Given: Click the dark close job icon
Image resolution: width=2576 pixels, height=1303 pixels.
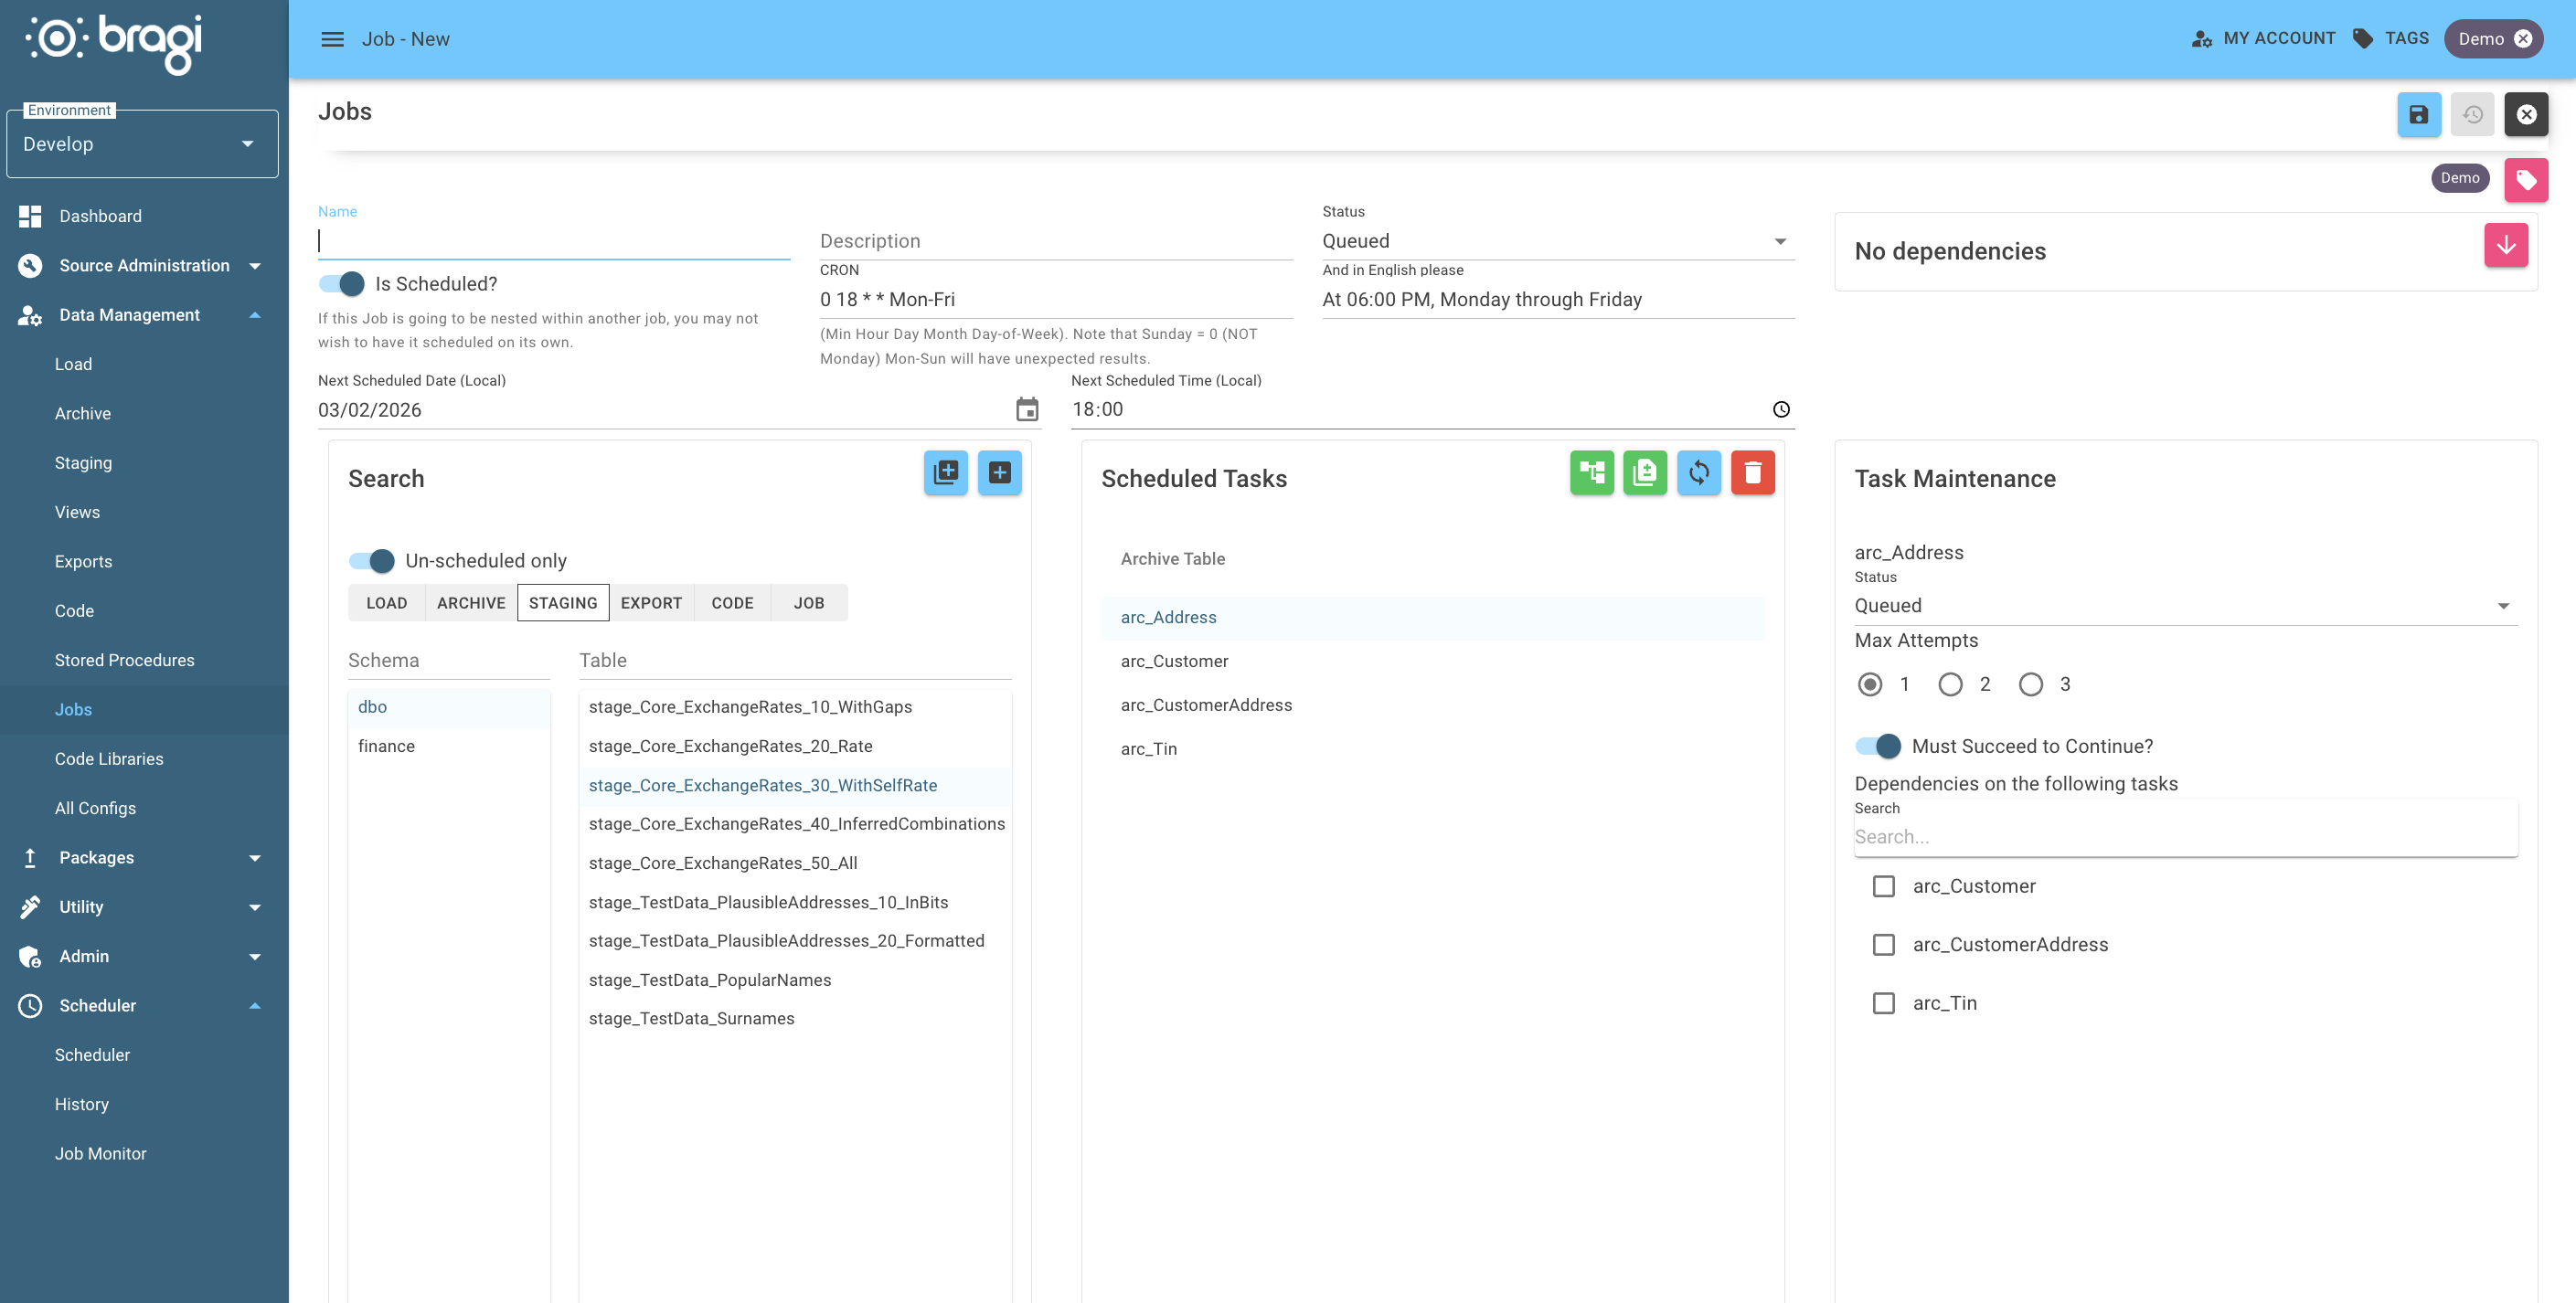Looking at the screenshot, I should (2526, 115).
